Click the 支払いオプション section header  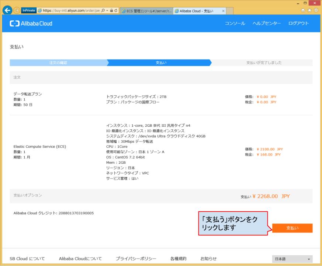(28, 195)
